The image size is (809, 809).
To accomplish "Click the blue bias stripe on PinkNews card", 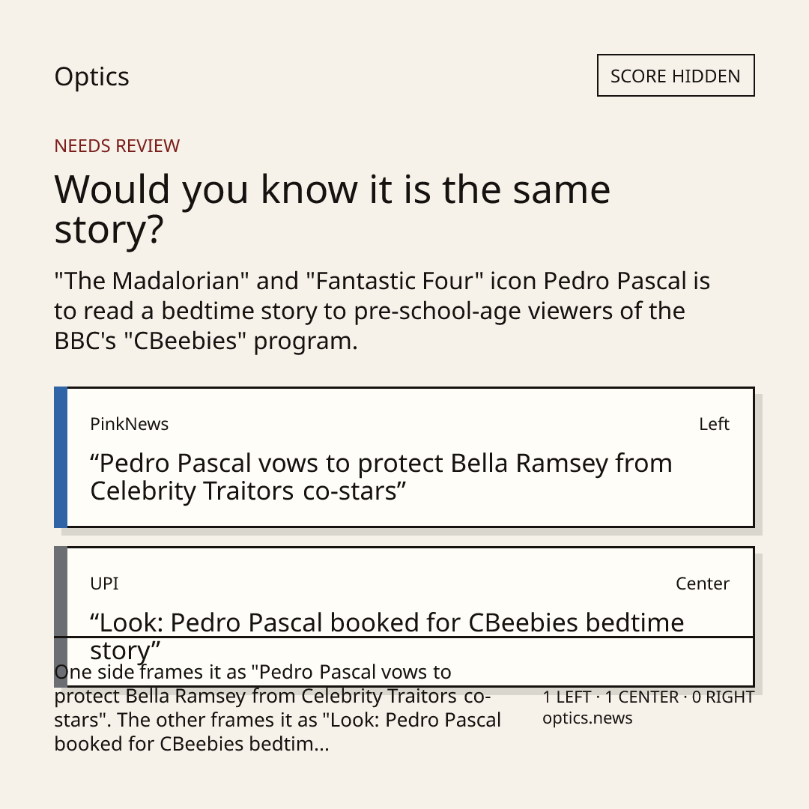I will coord(61,457).
